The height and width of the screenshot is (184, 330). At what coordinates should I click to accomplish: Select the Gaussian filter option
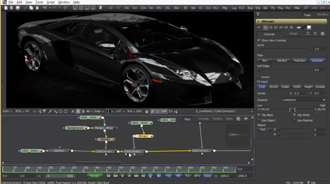pyautogui.click(x=317, y=60)
